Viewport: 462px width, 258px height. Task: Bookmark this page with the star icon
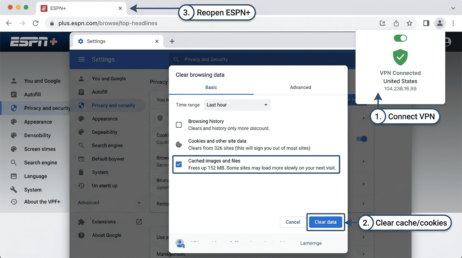point(409,23)
